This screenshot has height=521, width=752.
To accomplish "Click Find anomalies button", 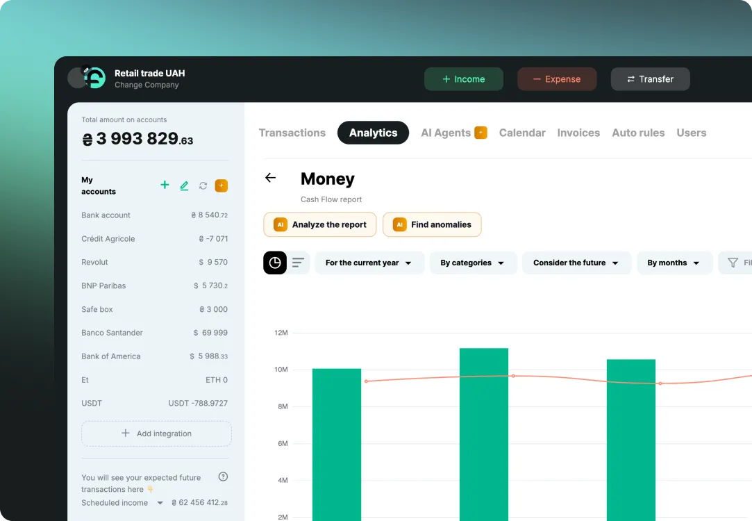I will 432,224.
